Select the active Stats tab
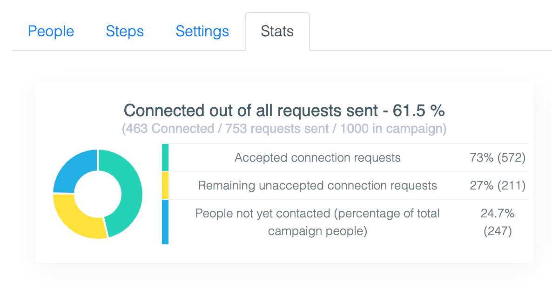This screenshot has height=301, width=552. (x=277, y=32)
